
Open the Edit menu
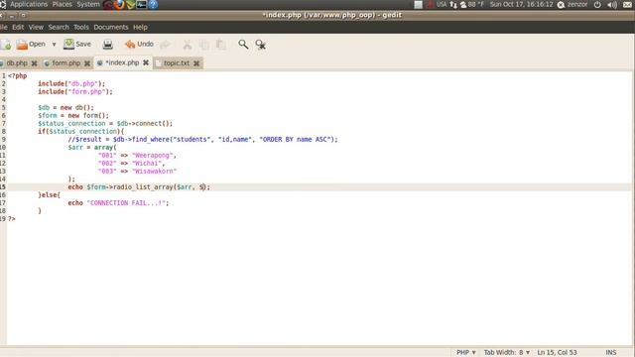click(x=18, y=27)
